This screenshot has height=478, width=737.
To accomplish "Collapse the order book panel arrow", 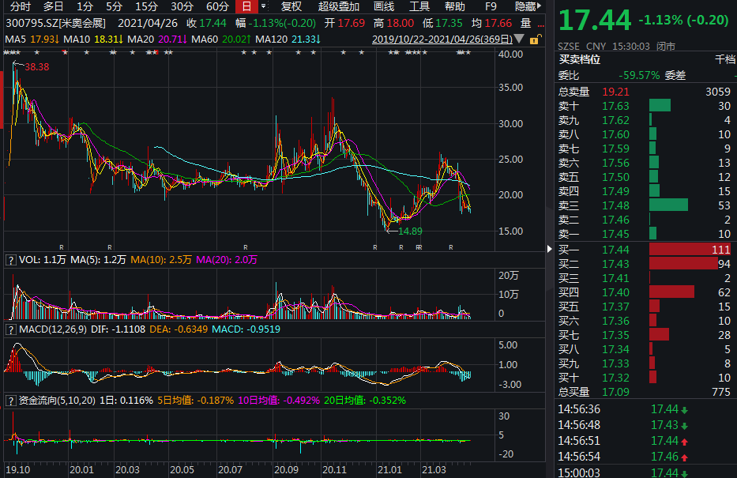I will click(550, 249).
